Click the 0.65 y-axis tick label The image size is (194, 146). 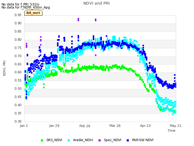coord(18,64)
